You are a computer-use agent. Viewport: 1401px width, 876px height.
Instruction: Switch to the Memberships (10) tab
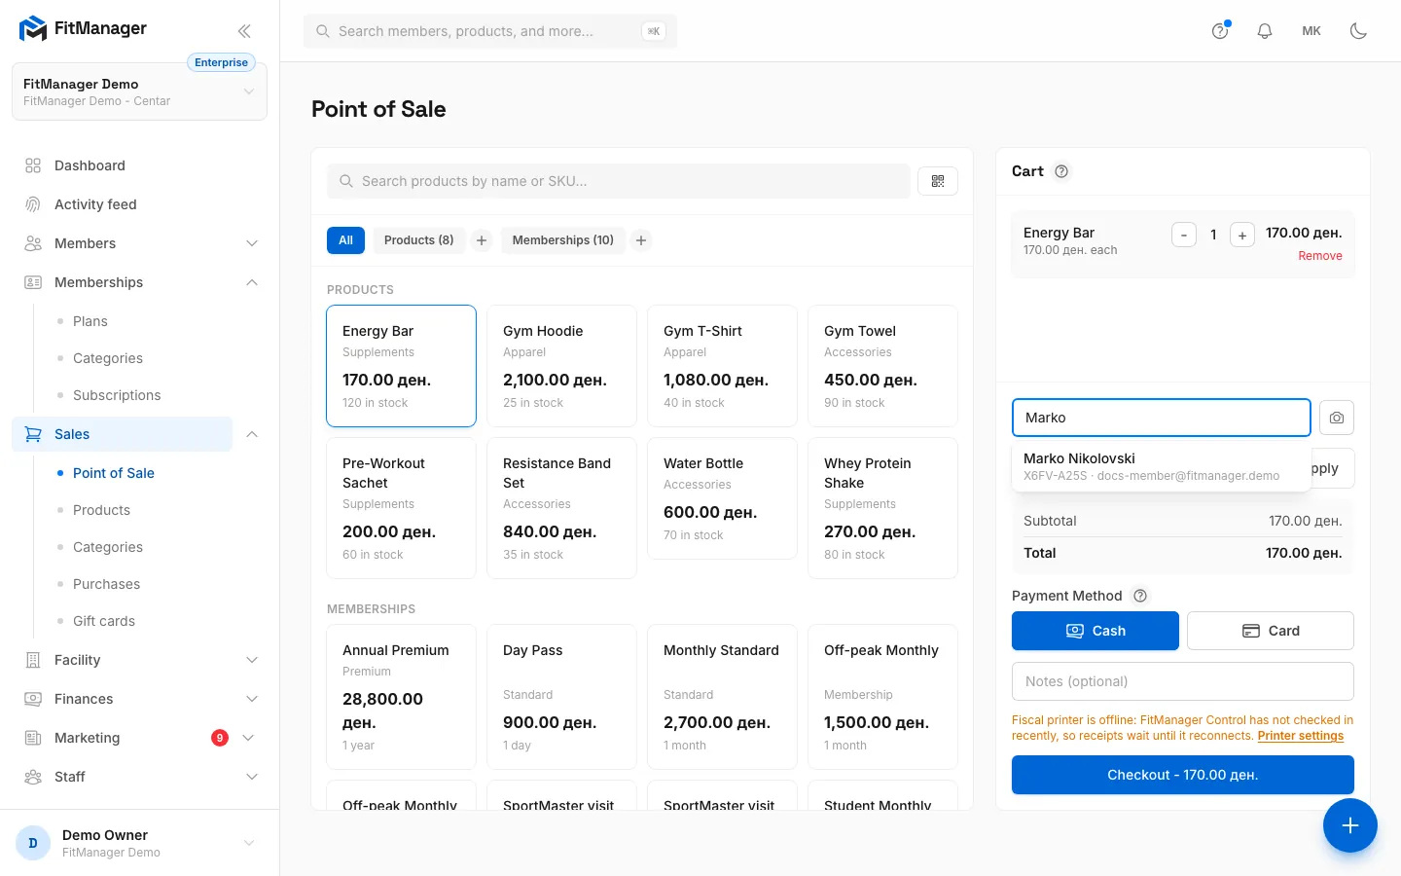click(x=562, y=240)
